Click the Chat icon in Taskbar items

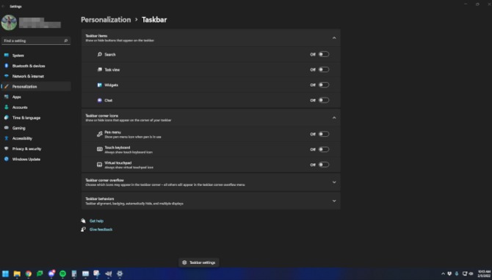pyautogui.click(x=99, y=101)
